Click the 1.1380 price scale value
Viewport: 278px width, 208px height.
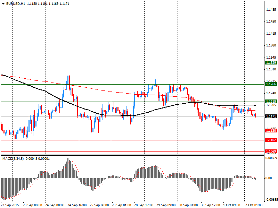pos(271,45)
